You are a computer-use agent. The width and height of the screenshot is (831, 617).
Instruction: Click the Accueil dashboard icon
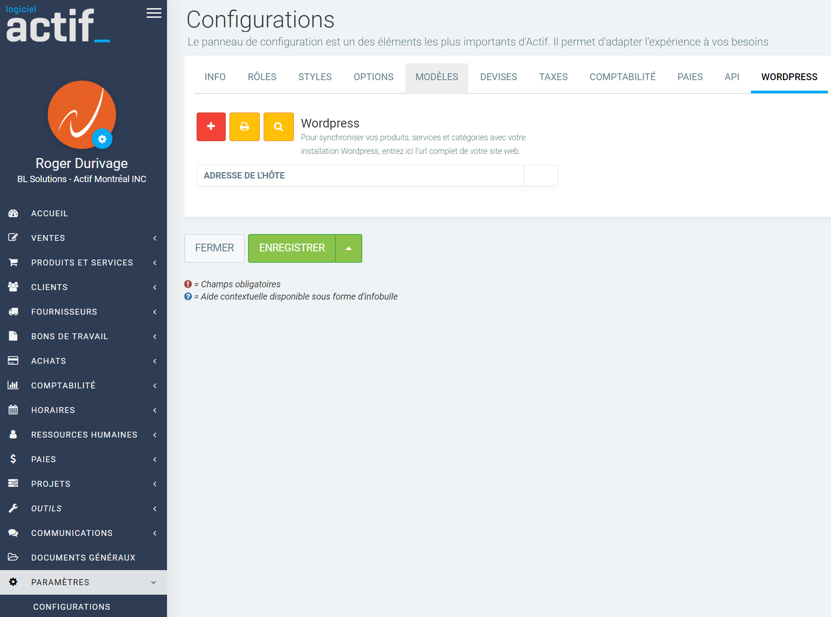click(x=13, y=213)
